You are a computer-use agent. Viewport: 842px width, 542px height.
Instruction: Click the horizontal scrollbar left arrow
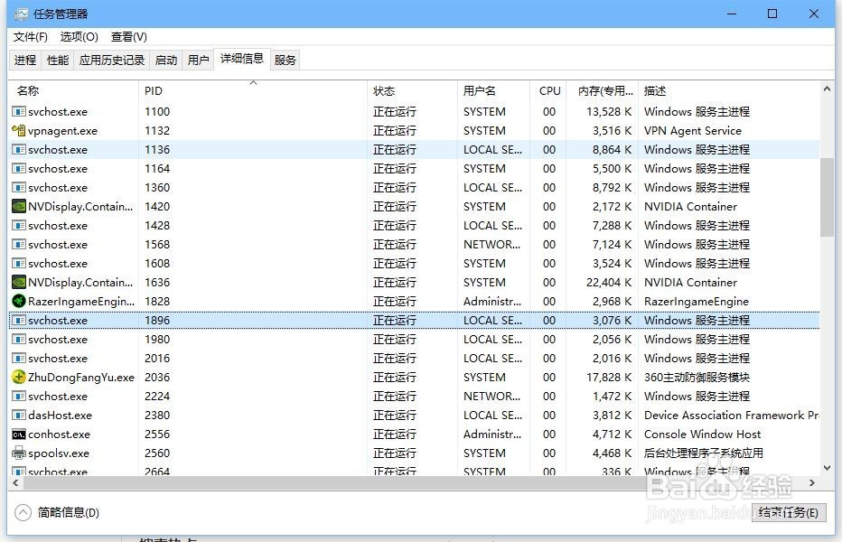(15, 483)
